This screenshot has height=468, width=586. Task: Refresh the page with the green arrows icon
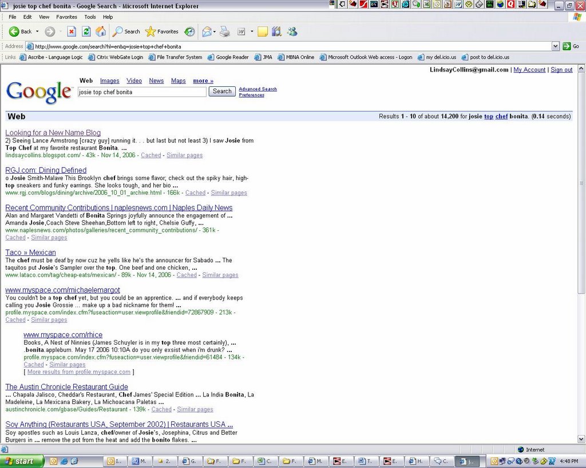[86, 32]
